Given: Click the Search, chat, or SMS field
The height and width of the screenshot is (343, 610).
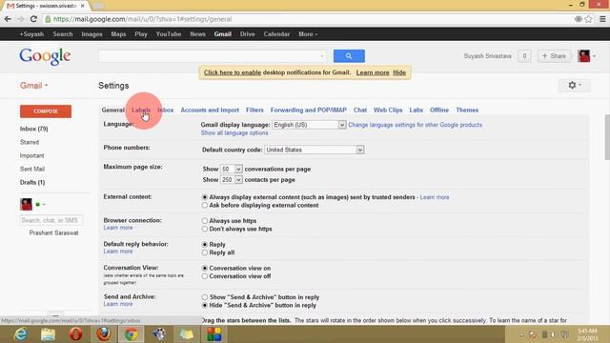Looking at the screenshot, I should click(51, 220).
